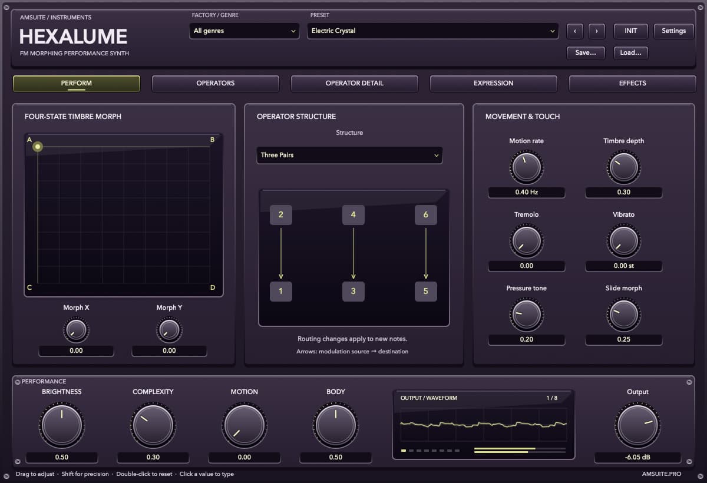Click the Tremolo knob
The height and width of the screenshot is (483, 707).
click(527, 240)
